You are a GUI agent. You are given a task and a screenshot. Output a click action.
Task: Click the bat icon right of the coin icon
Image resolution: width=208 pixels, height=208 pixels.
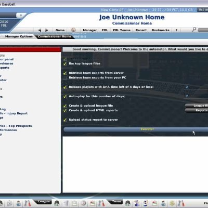point(181,203)
